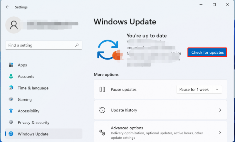This screenshot has width=235, height=142.
Task: Go to Time & language settings
Action: pos(43,88)
